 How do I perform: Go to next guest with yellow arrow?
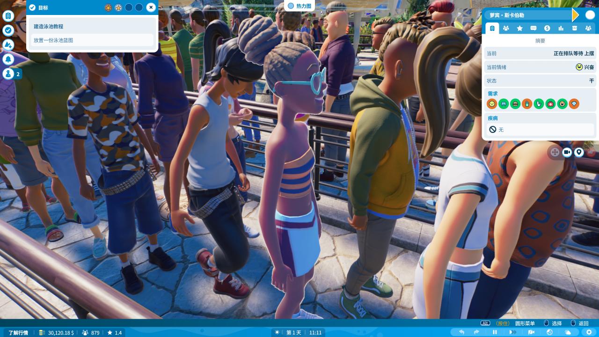pyautogui.click(x=576, y=15)
